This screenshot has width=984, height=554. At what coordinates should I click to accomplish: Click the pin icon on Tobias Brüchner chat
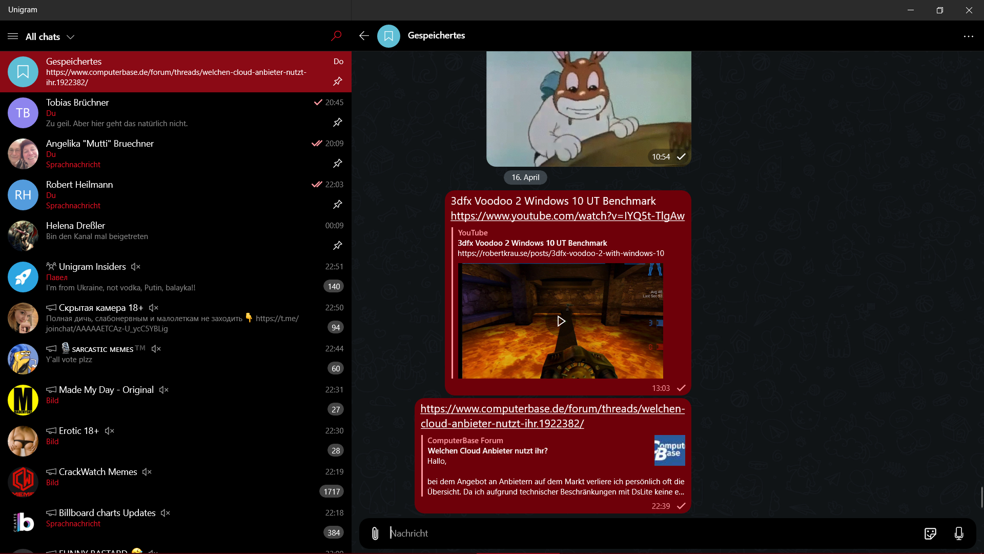tap(337, 123)
